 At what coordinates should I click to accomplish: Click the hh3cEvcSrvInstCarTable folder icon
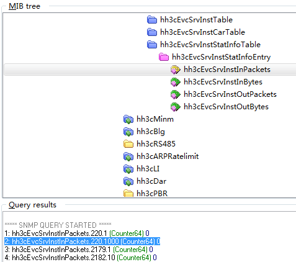click(152, 32)
